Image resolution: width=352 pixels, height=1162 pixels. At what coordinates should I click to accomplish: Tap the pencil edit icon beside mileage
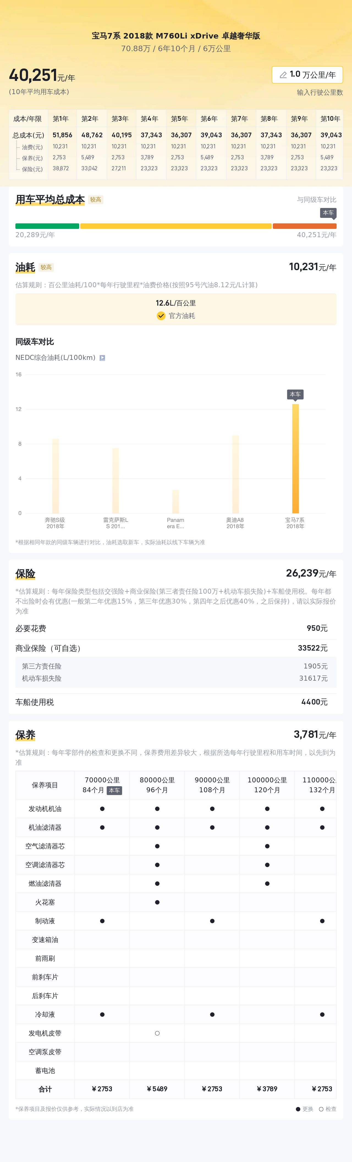[283, 75]
